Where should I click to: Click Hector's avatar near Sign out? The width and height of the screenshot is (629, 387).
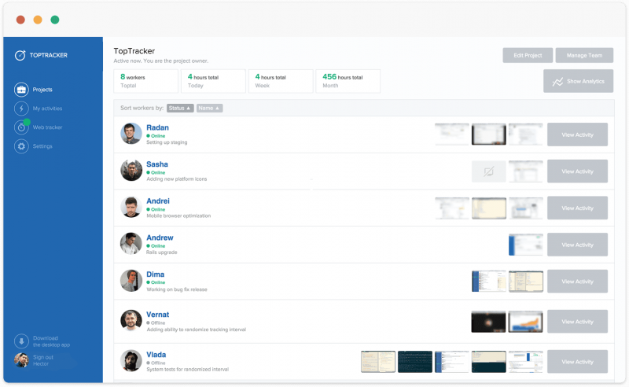click(x=21, y=360)
